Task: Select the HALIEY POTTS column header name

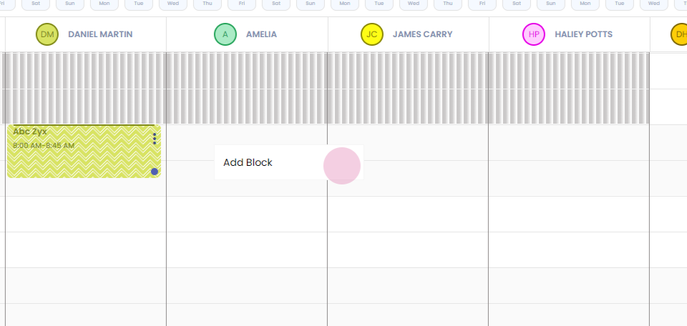Action: pos(584,34)
